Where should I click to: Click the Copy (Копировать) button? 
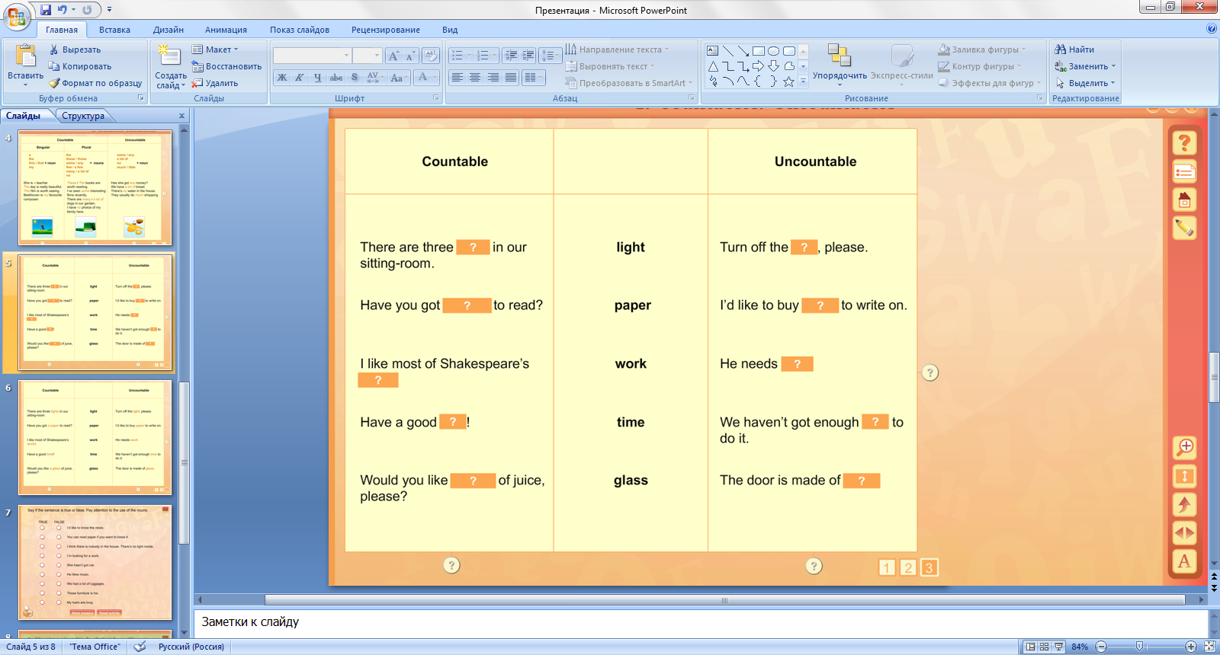pos(80,66)
